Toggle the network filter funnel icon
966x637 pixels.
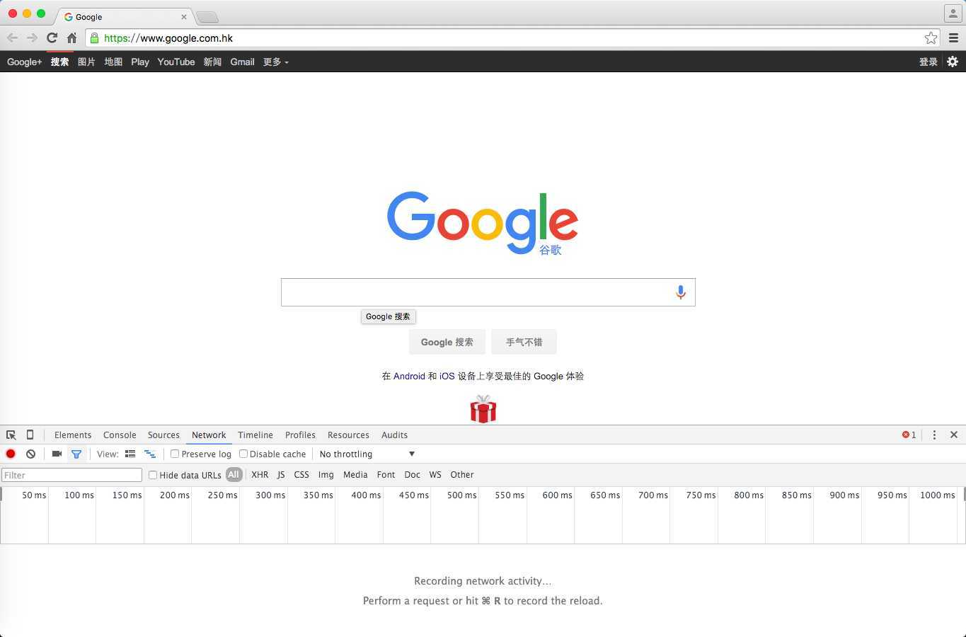(76, 454)
